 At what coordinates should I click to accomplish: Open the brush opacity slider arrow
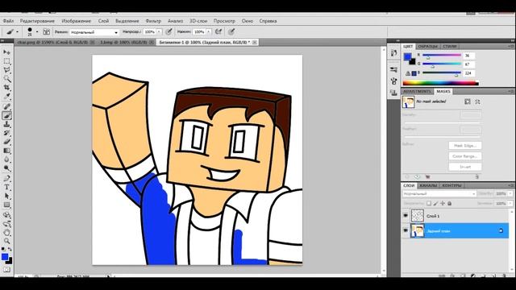(x=159, y=32)
